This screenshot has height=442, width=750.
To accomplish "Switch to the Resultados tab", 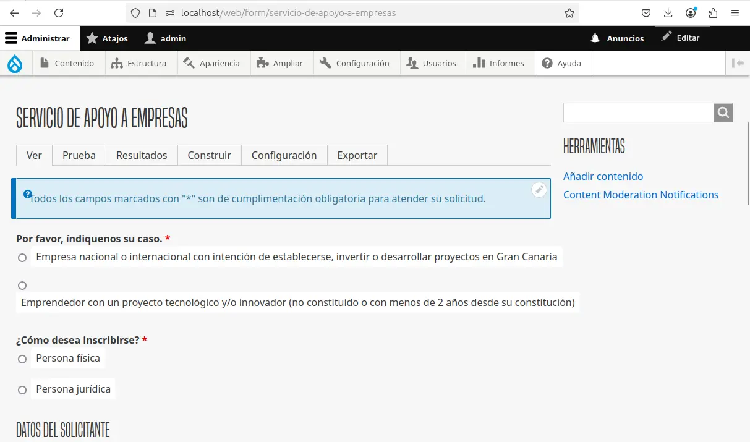I will [x=142, y=155].
